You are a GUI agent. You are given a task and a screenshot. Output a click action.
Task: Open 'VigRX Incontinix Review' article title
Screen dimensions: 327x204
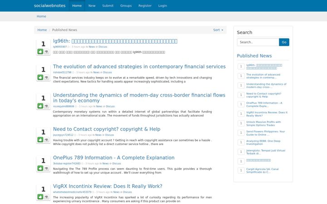(108, 186)
